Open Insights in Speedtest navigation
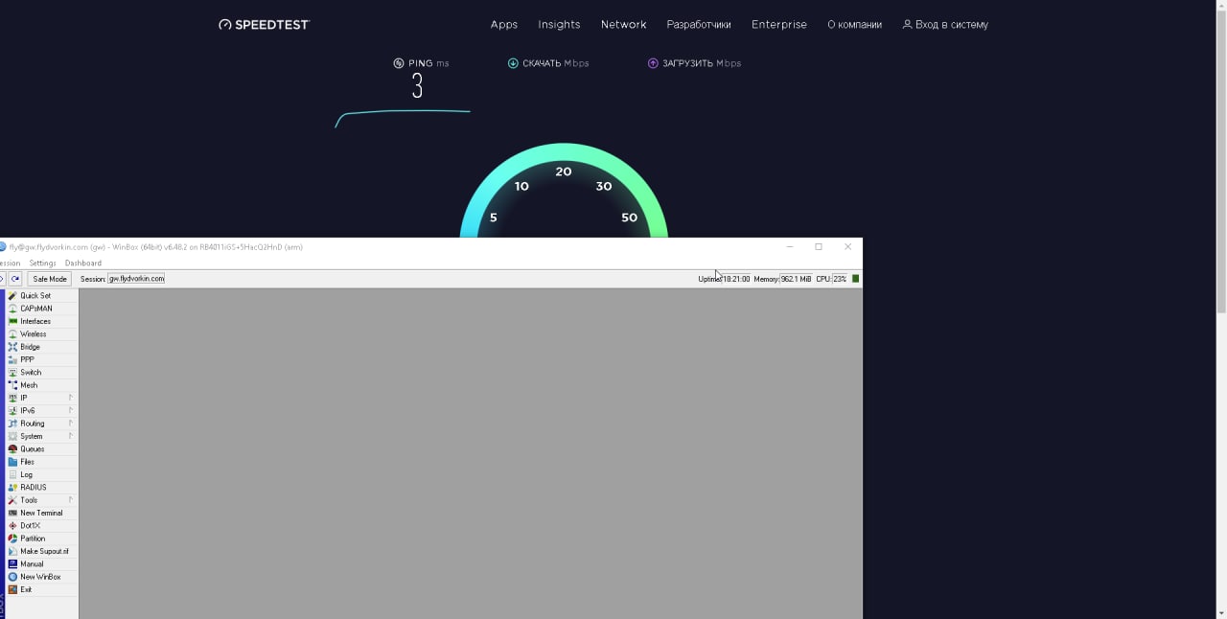Image resolution: width=1227 pixels, height=619 pixels. pyautogui.click(x=559, y=25)
